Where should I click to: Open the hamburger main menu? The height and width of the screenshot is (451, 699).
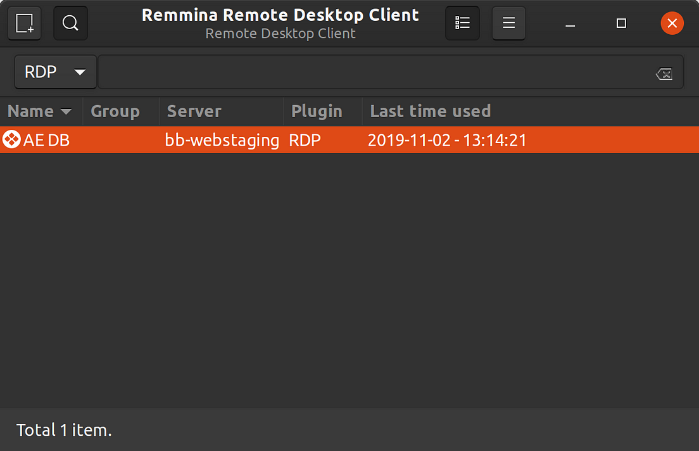[x=508, y=23]
